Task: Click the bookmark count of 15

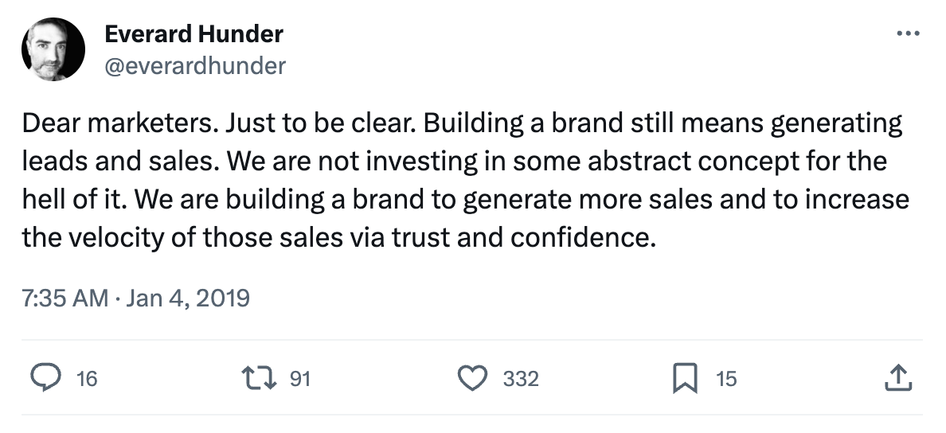Action: pyautogui.click(x=725, y=379)
